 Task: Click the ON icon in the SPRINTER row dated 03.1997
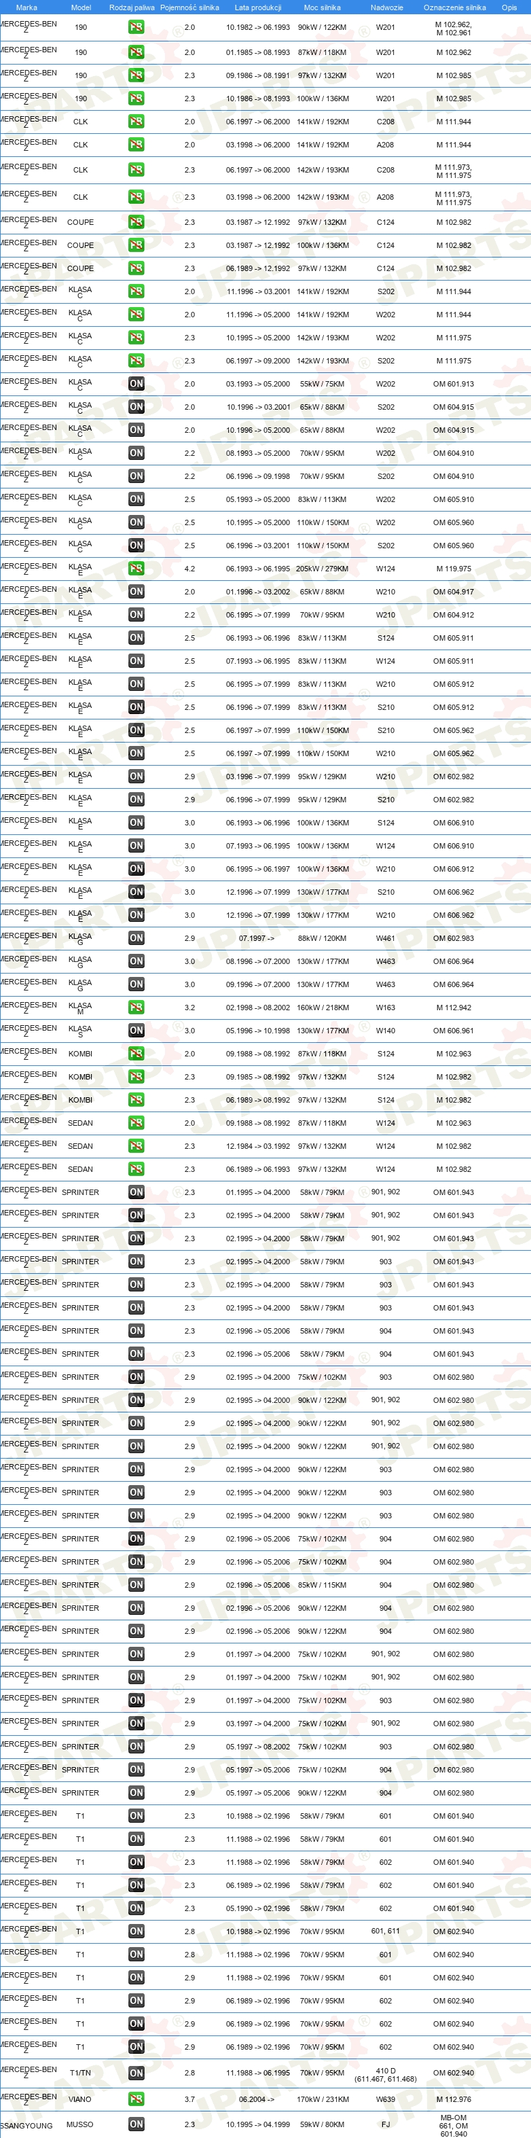[x=136, y=1724]
